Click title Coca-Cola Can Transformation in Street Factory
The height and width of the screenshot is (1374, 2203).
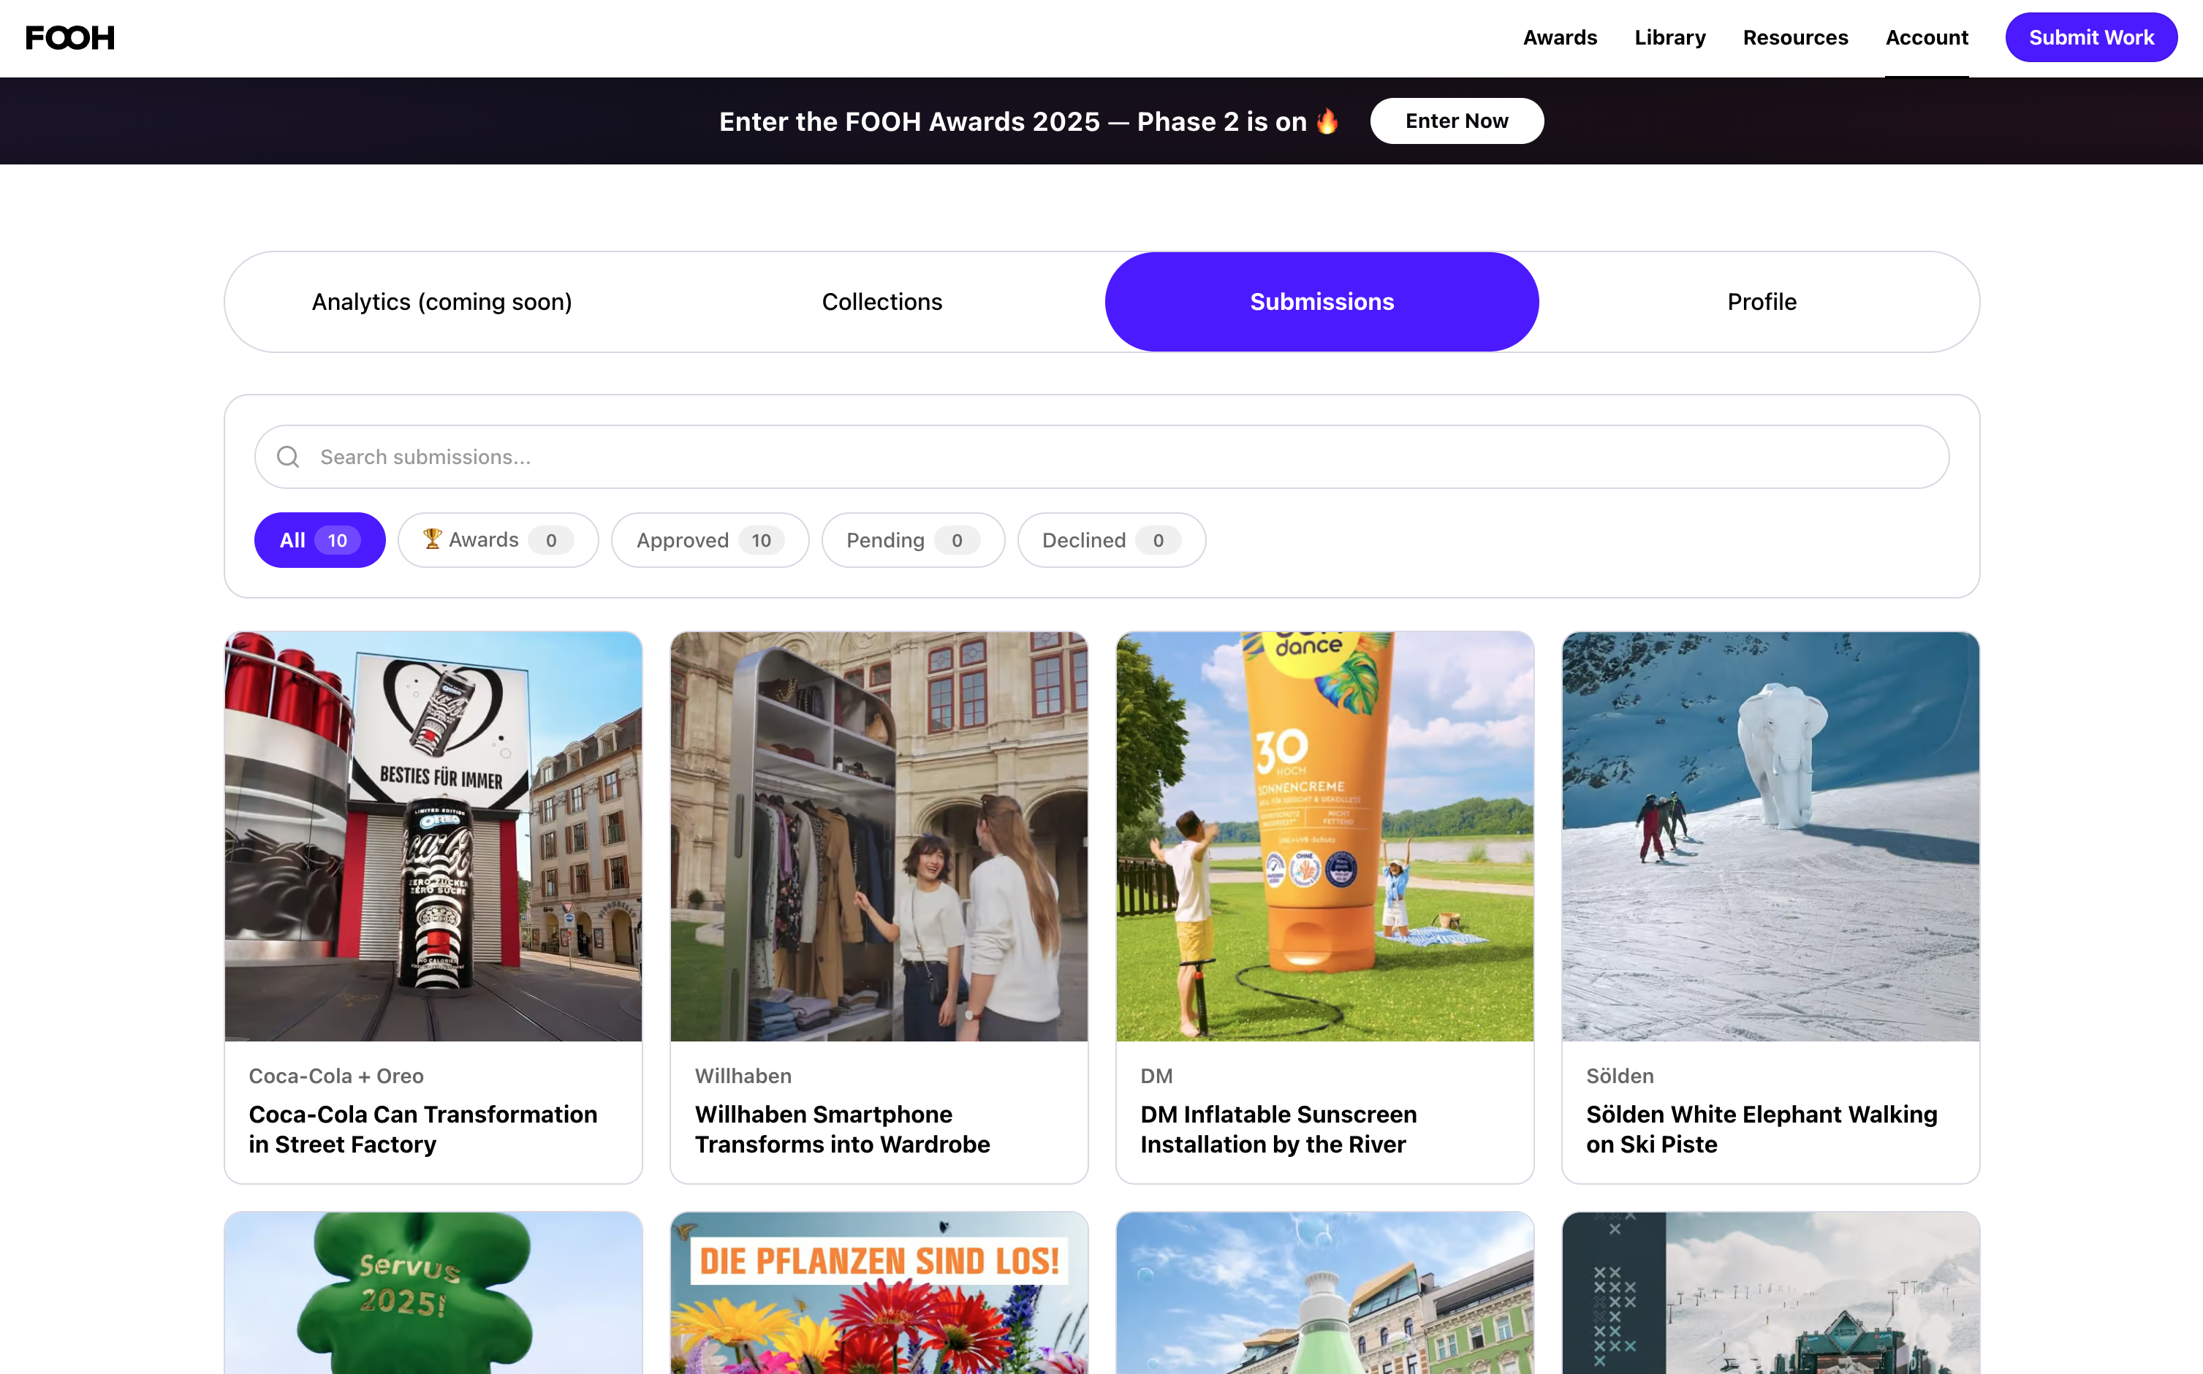[x=423, y=1130]
